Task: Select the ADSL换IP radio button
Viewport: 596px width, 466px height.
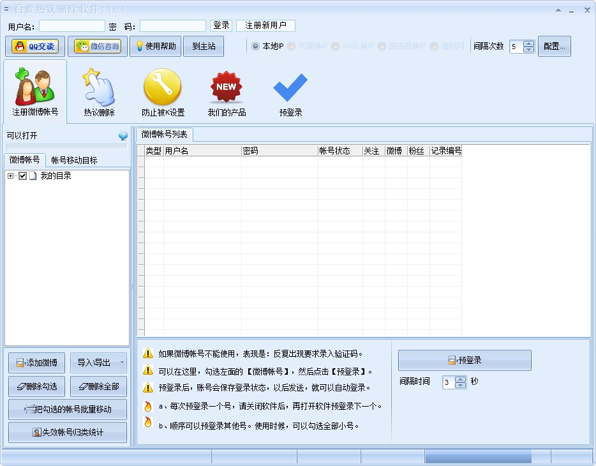Action: 335,47
